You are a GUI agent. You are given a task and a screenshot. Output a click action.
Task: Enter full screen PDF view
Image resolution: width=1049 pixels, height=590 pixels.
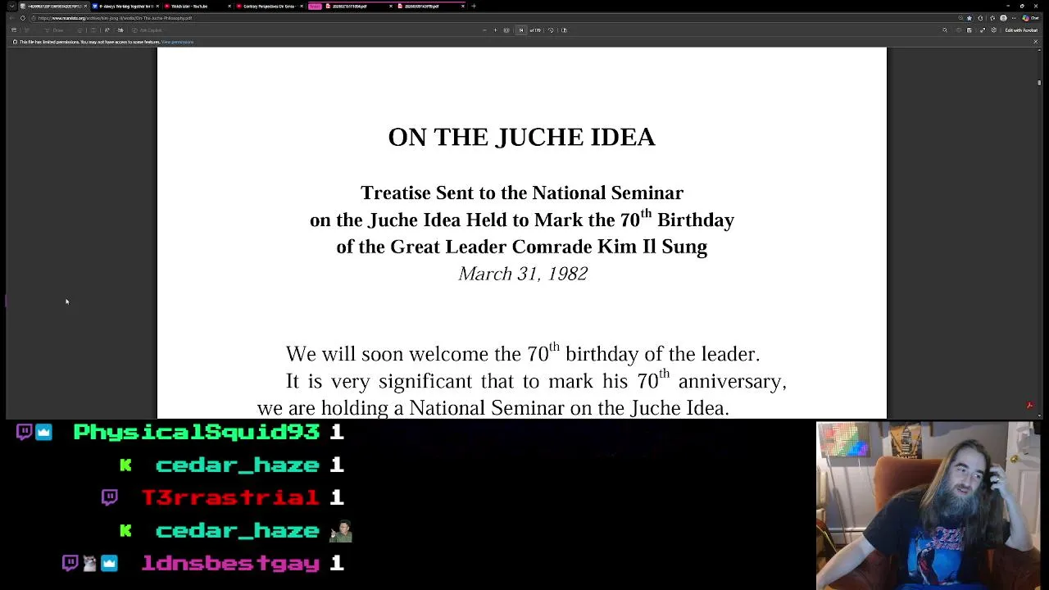click(x=983, y=30)
